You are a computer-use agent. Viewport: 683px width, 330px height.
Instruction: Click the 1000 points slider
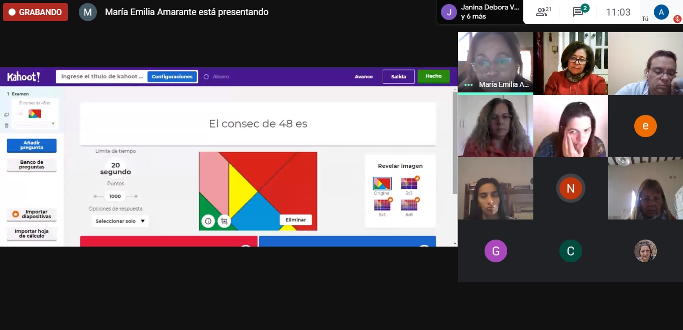point(115,196)
